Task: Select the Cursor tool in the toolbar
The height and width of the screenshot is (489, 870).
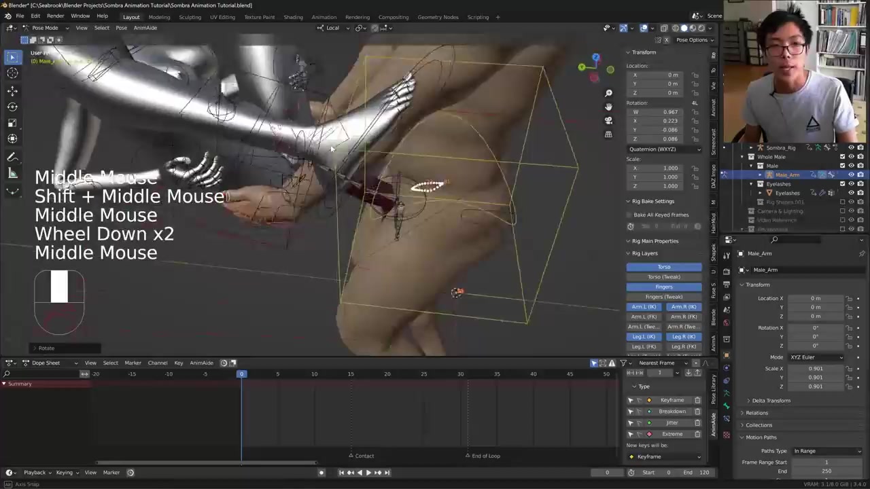Action: click(12, 73)
